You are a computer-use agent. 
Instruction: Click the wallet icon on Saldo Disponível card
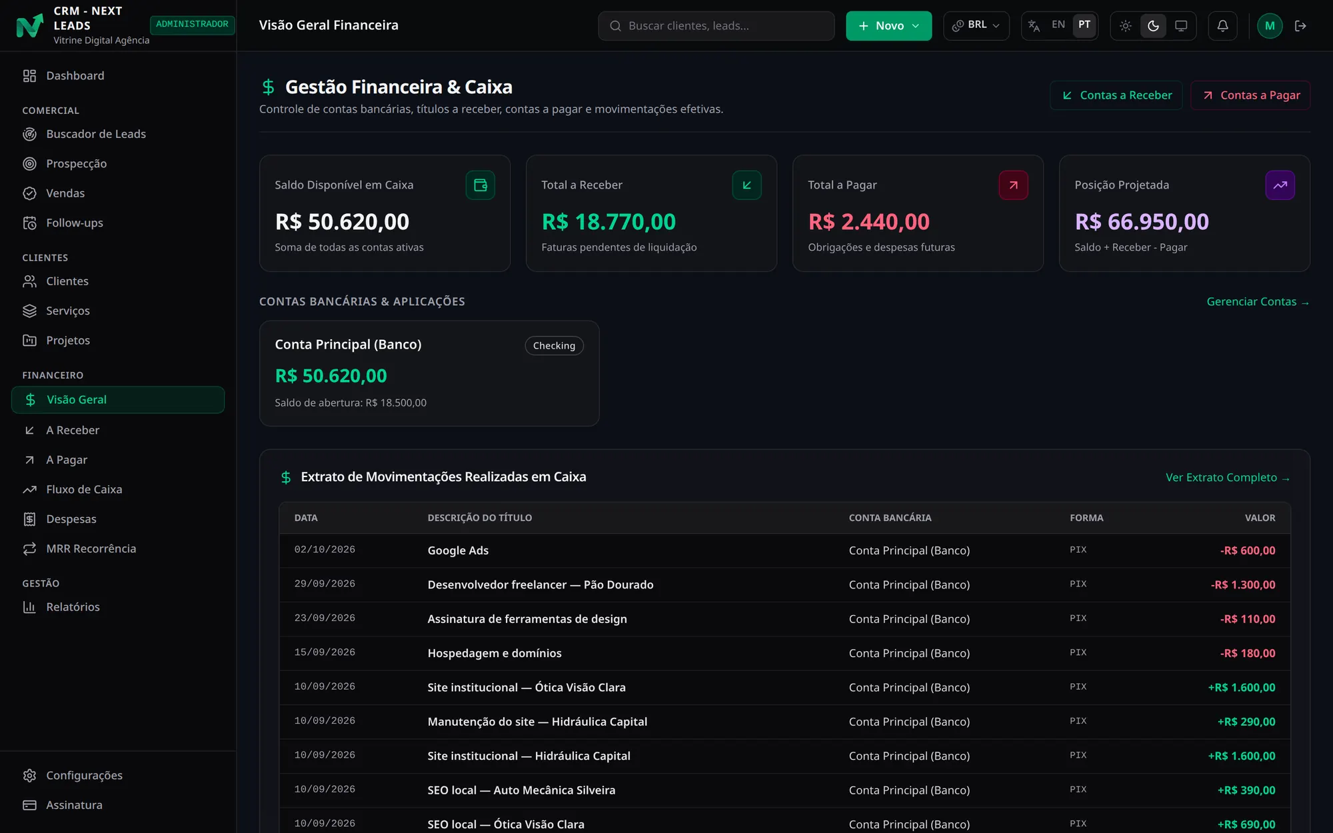[x=480, y=185]
